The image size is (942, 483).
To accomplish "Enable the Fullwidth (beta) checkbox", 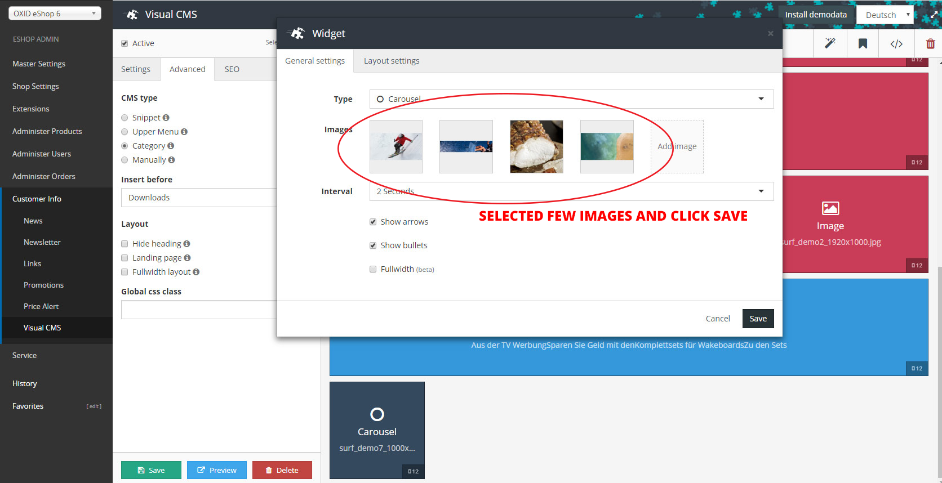I will pos(373,269).
